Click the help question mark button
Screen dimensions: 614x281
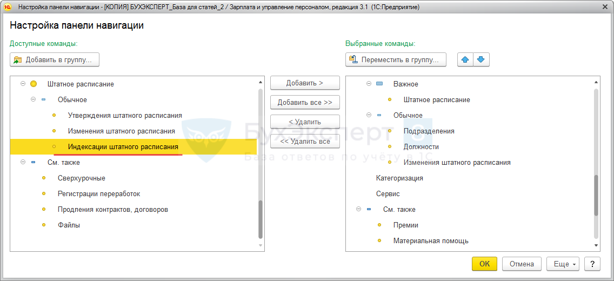point(592,264)
